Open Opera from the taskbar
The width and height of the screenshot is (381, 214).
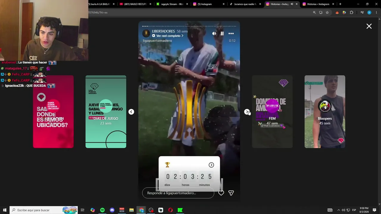point(171,210)
